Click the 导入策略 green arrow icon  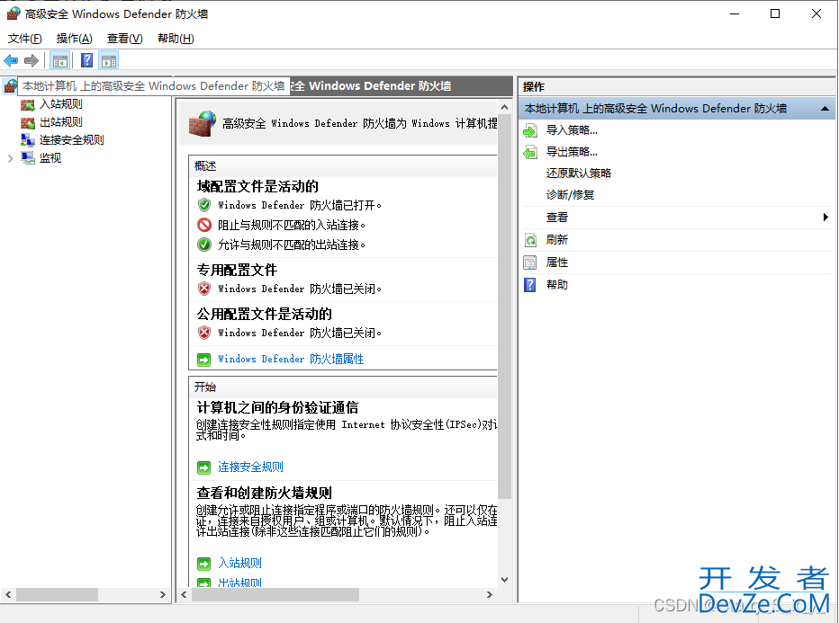point(530,130)
